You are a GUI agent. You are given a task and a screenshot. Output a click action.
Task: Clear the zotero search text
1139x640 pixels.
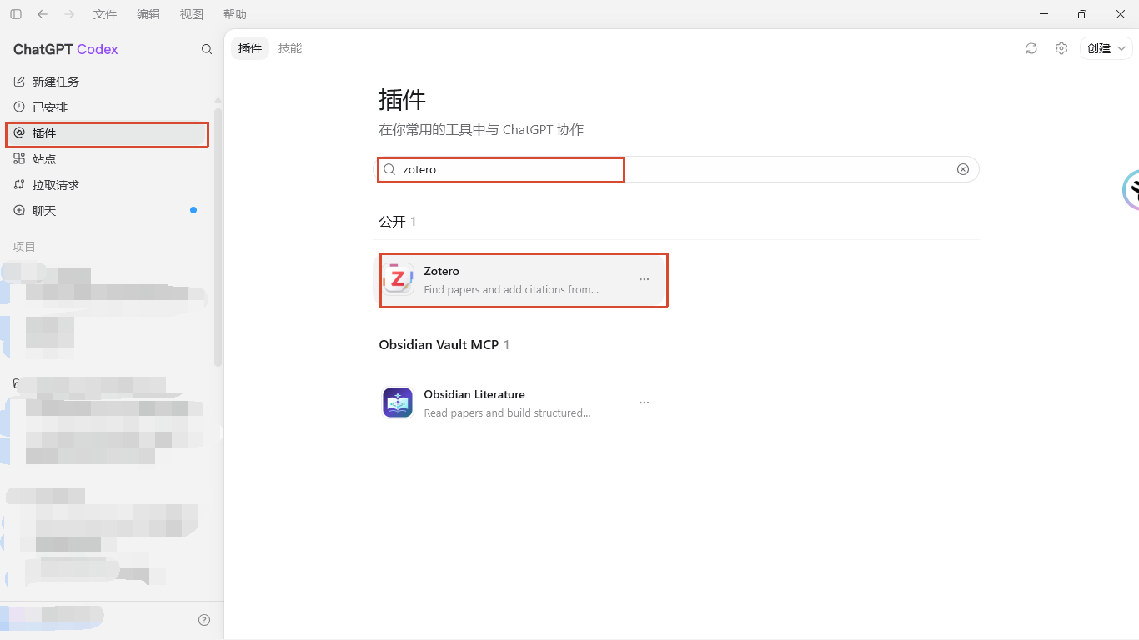963,169
